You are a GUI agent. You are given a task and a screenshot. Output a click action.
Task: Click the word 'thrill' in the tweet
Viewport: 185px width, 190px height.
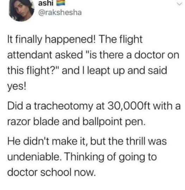pyautogui.click(x=135, y=141)
